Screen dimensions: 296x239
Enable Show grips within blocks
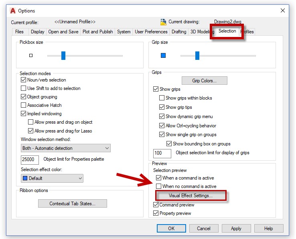pos(162,98)
